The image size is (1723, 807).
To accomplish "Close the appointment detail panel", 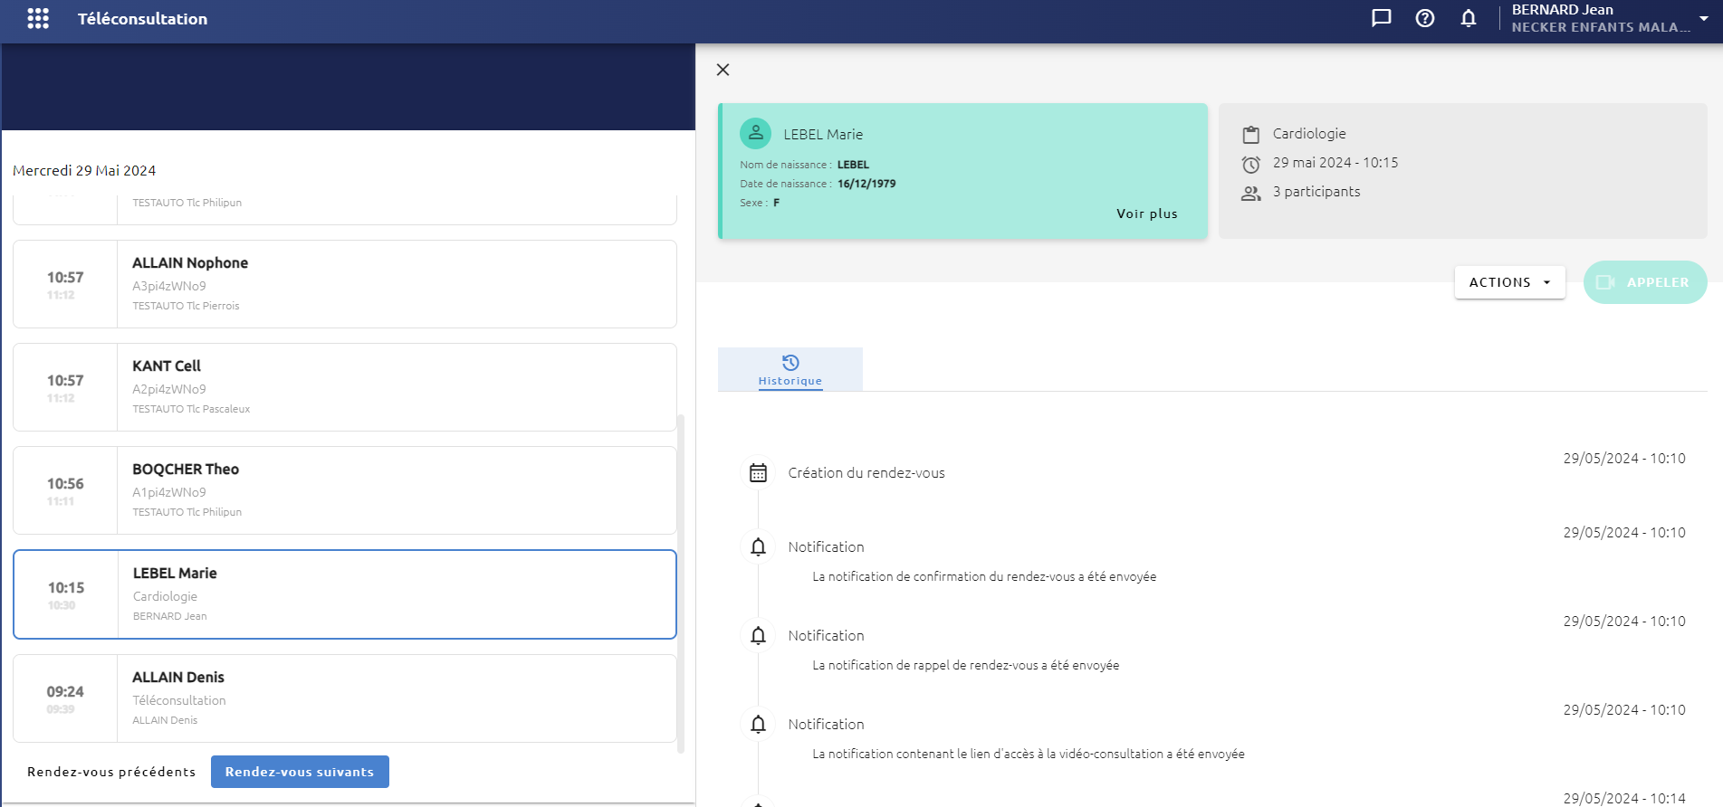I will click(723, 70).
